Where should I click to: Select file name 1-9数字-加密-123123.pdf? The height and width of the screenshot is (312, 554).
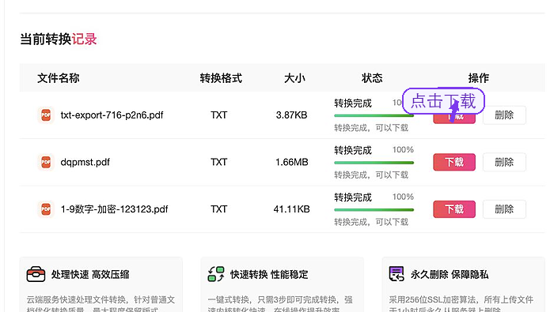tap(115, 209)
